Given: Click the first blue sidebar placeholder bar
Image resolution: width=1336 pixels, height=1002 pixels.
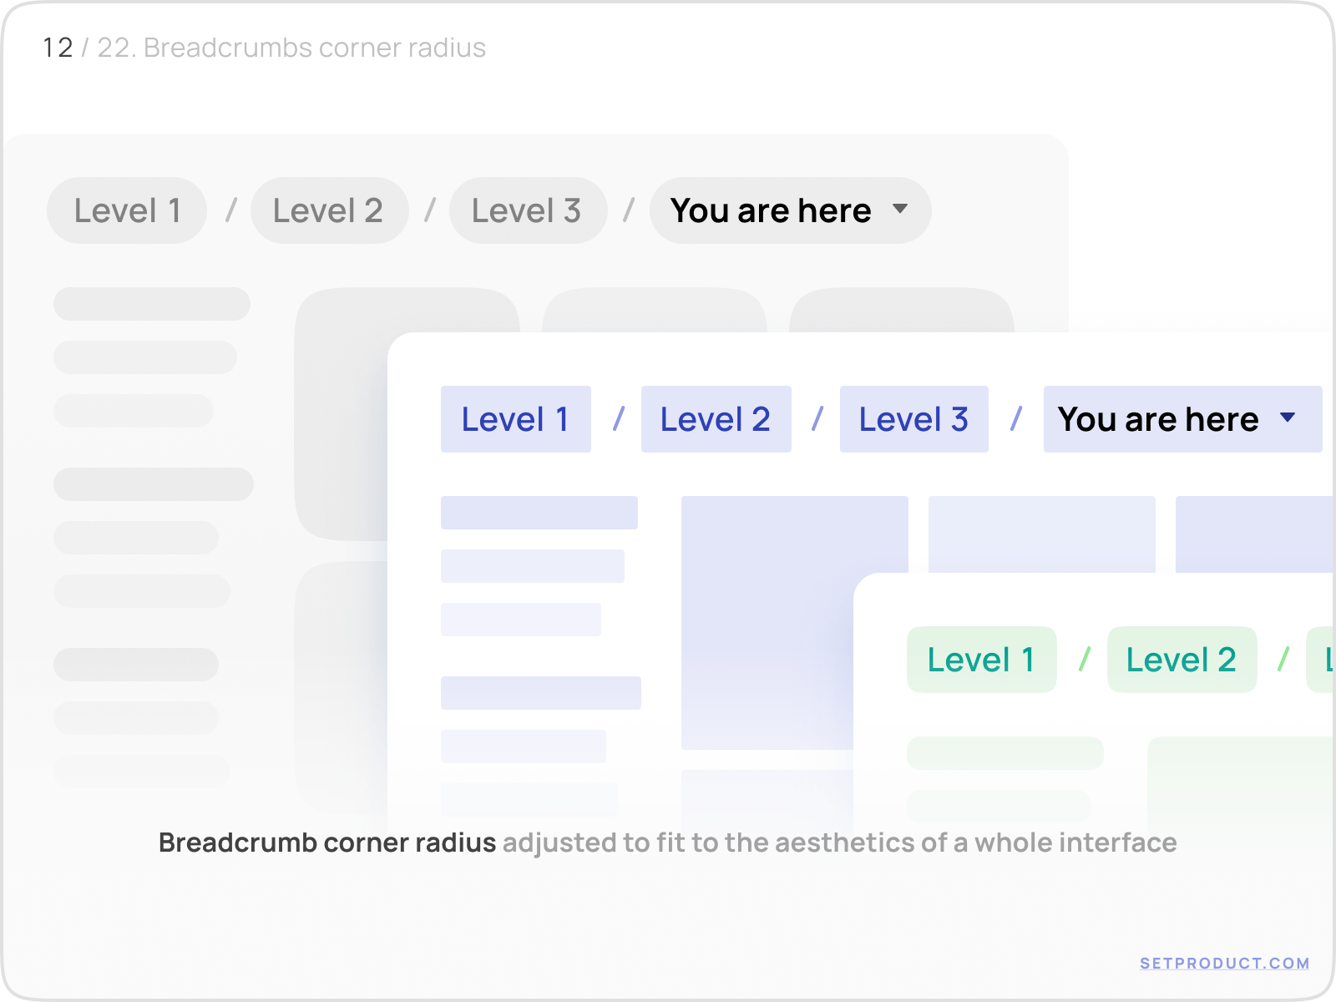Looking at the screenshot, I should tap(539, 513).
